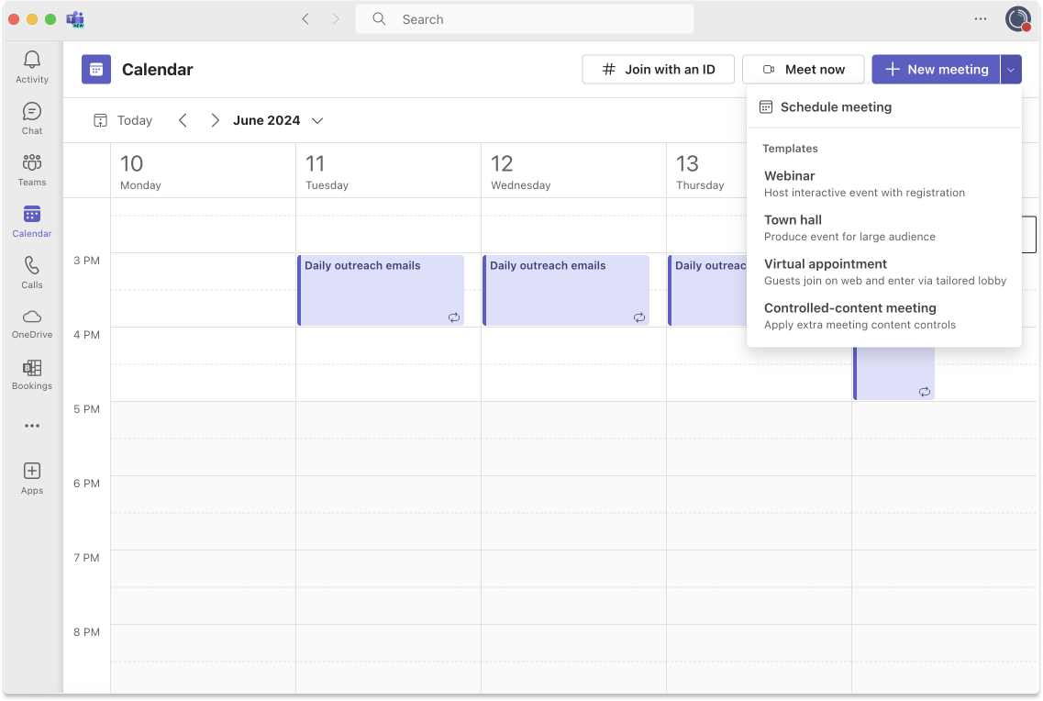Image resolution: width=1043 pixels, height=701 pixels.
Task: Click the ellipsis for more sidebar apps
Action: 32,425
